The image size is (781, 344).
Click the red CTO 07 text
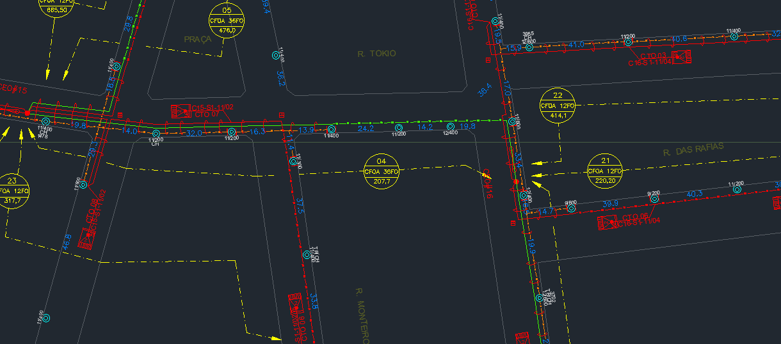207,114
